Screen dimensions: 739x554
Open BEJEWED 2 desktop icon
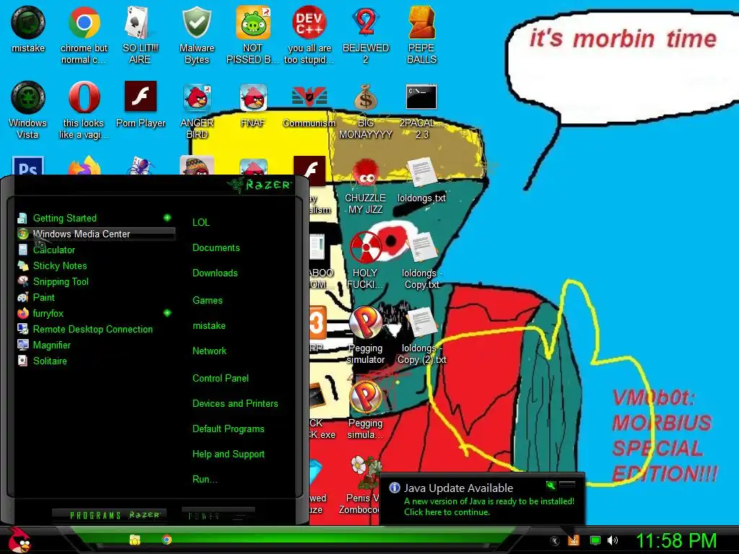pos(366,35)
